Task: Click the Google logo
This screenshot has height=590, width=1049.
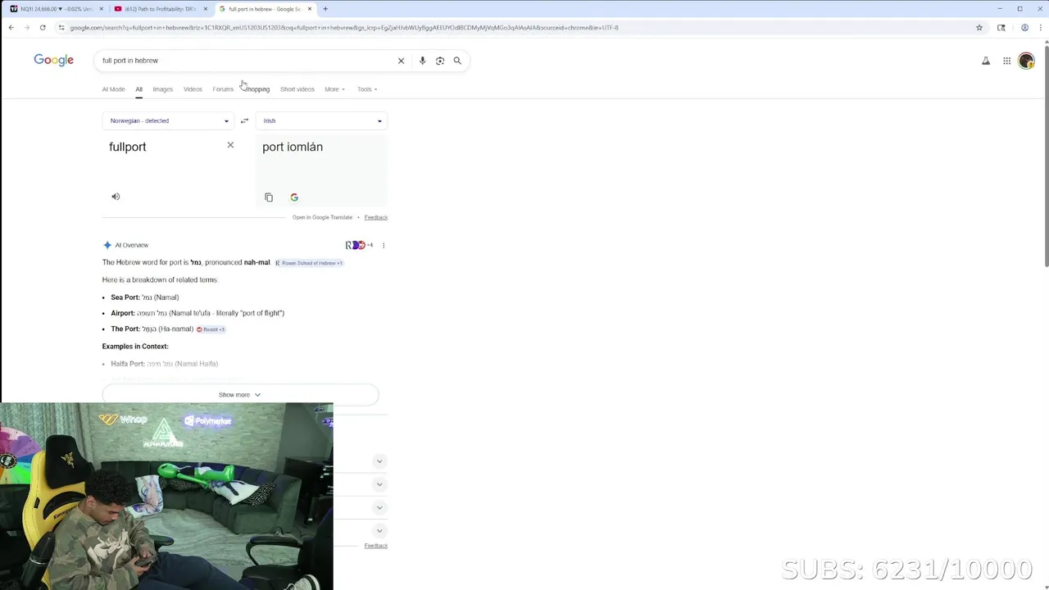Action: (53, 60)
